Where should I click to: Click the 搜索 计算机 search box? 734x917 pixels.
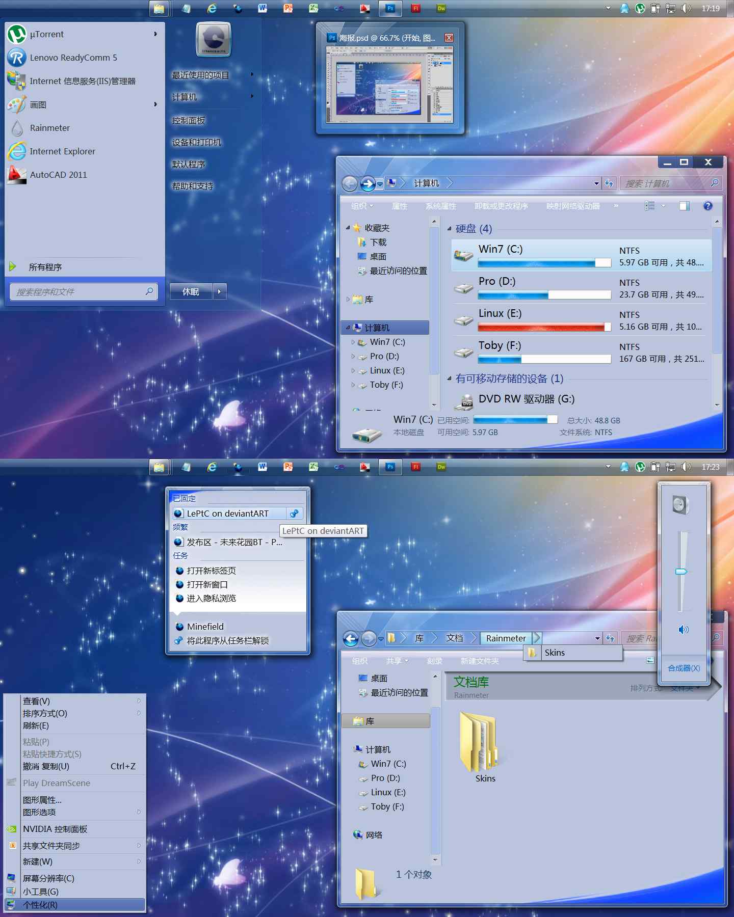pos(671,183)
